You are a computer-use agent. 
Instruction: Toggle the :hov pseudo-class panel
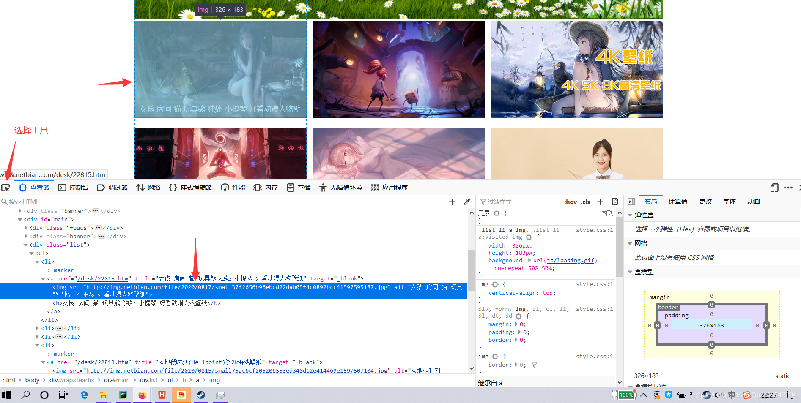coord(571,202)
